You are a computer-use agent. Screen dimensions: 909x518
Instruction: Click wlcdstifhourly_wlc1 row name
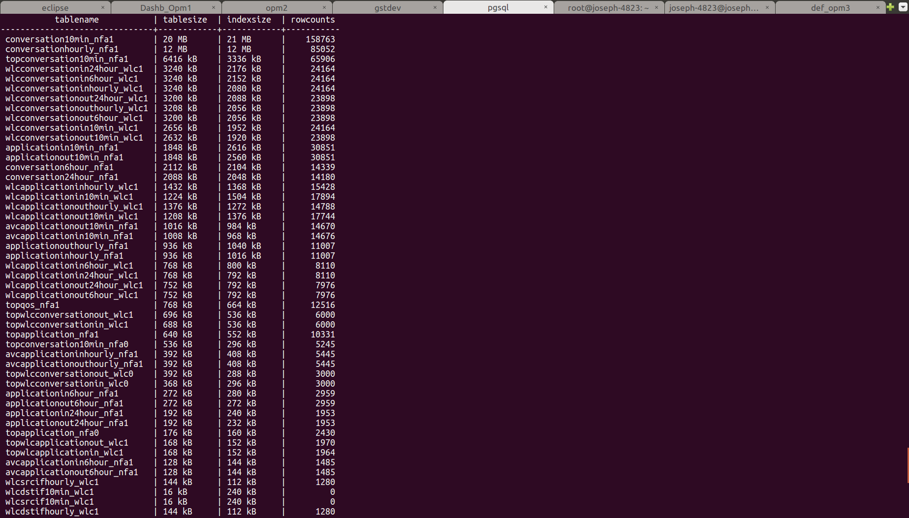(x=52, y=512)
